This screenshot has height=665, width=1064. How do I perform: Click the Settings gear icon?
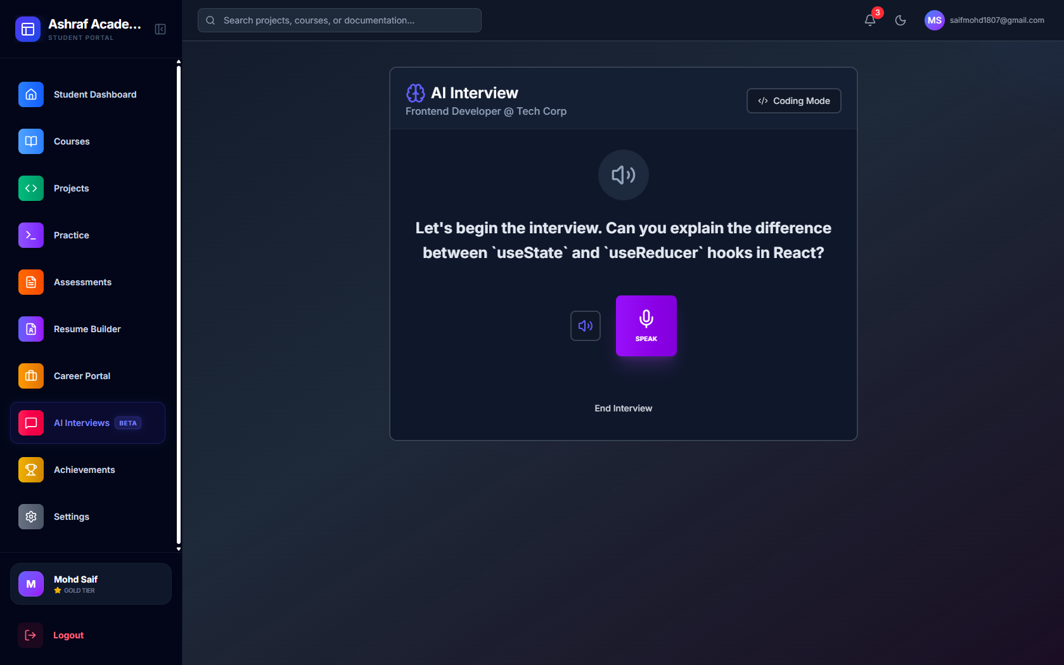[31, 517]
